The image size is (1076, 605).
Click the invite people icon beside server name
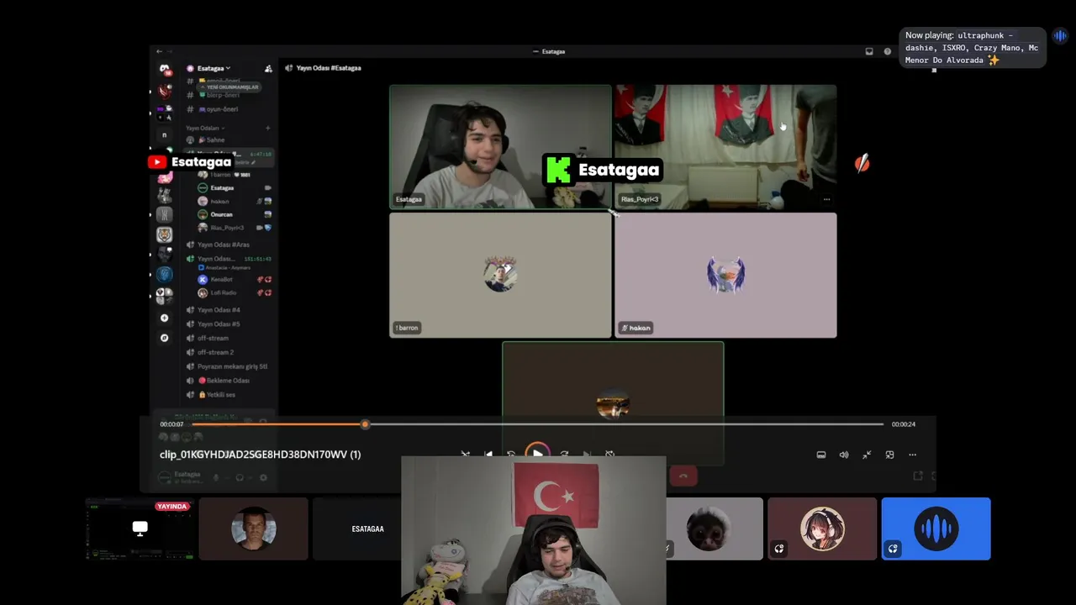[x=268, y=68]
